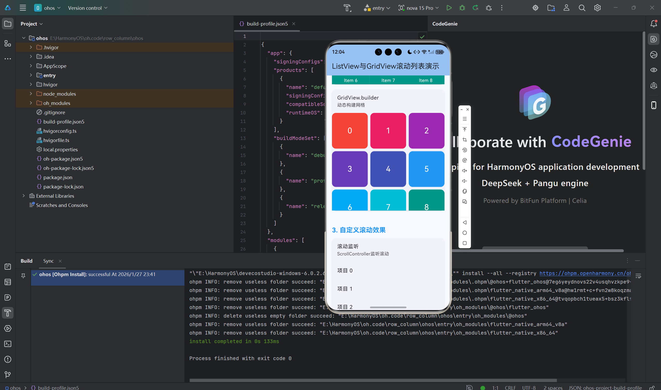Toggle the pin tab icon in the Build panel
Image resolution: width=661 pixels, height=390 pixels.
[x=23, y=275]
